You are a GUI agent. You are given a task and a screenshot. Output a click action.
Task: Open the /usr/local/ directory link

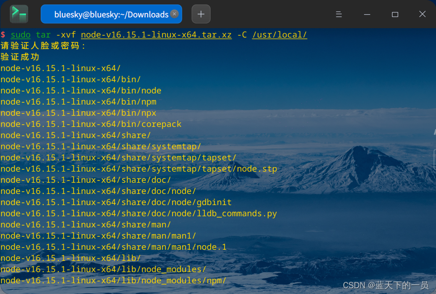pos(279,34)
